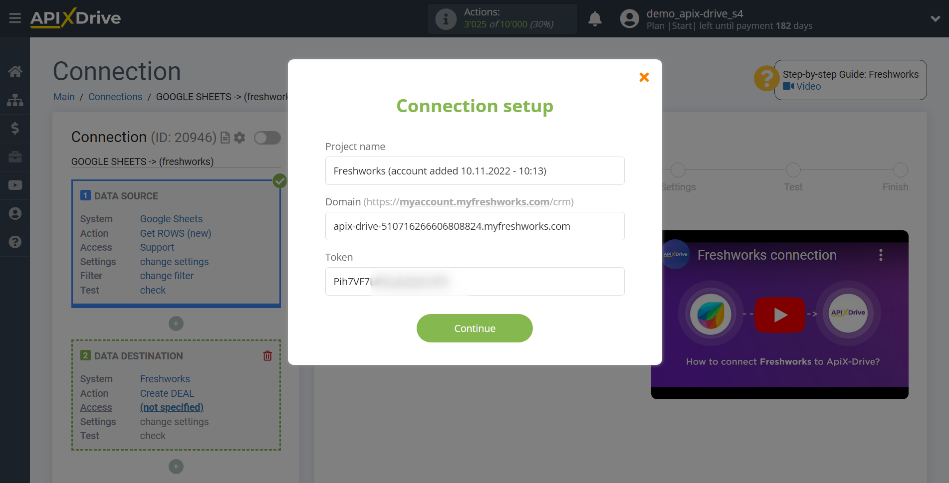Select the Settings step marker
Screen dimensions: 949x483
(x=678, y=170)
